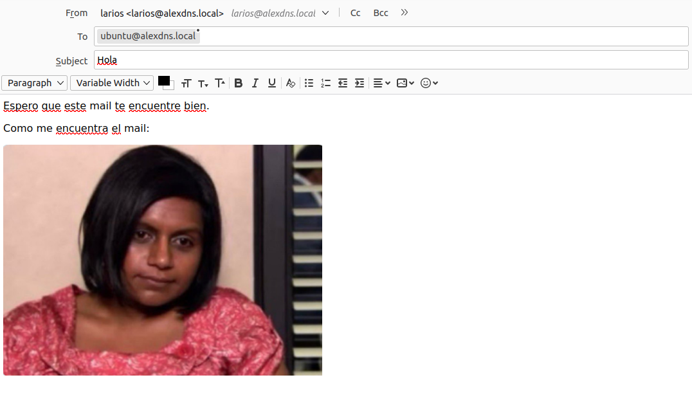Toggle bold formatting
This screenshot has height=400, width=692.
tap(239, 83)
